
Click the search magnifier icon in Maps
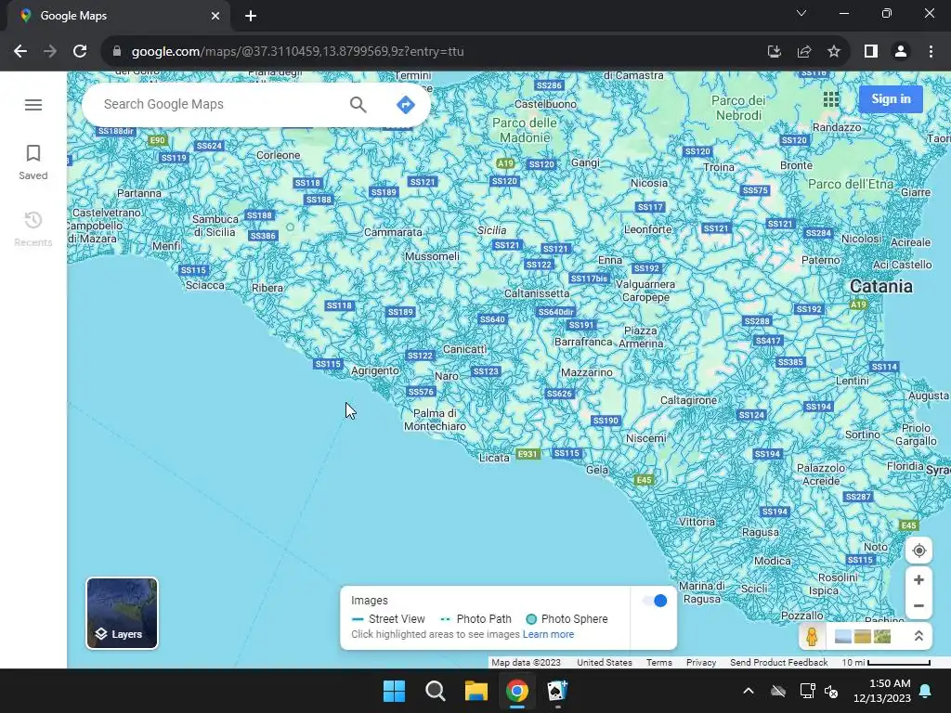(358, 104)
